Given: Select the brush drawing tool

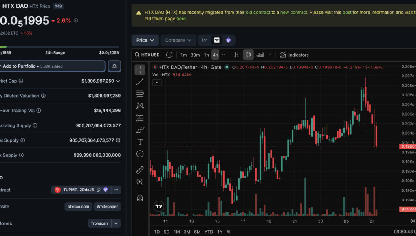Looking at the screenshot, I should 140,130.
